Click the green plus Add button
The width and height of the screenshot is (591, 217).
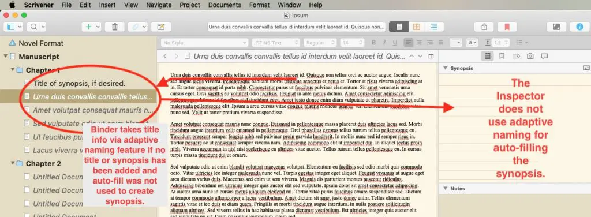click(x=89, y=27)
